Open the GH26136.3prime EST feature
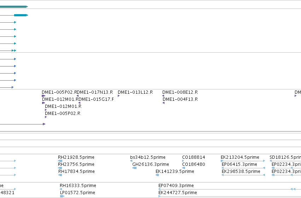 pyautogui.click(x=151, y=164)
